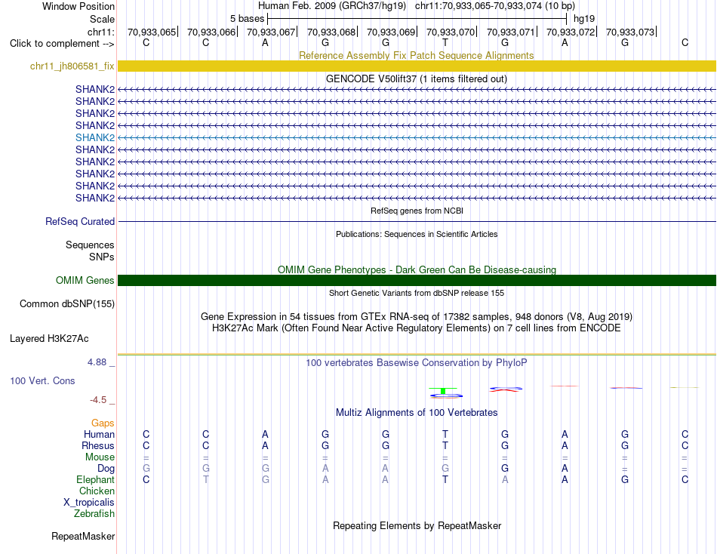
Task: Click the '5 bases' scale bar label
Action: [247, 19]
